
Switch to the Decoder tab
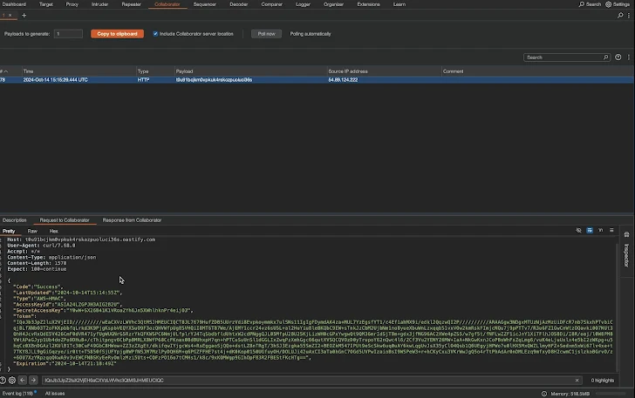(238, 4)
